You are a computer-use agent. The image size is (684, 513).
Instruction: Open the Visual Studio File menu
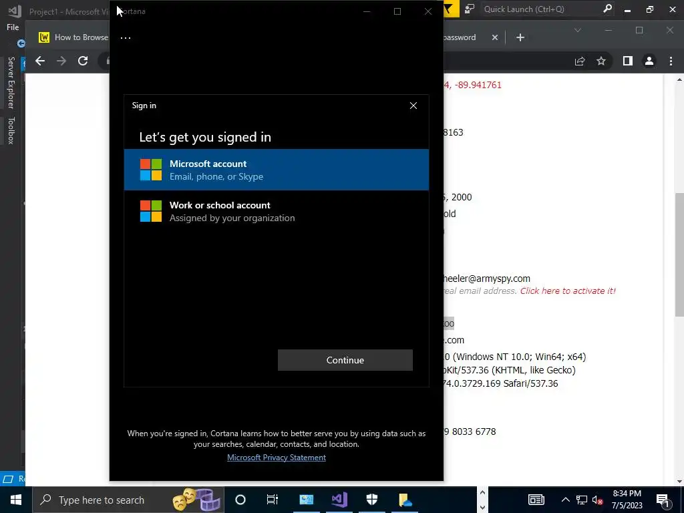[13, 27]
